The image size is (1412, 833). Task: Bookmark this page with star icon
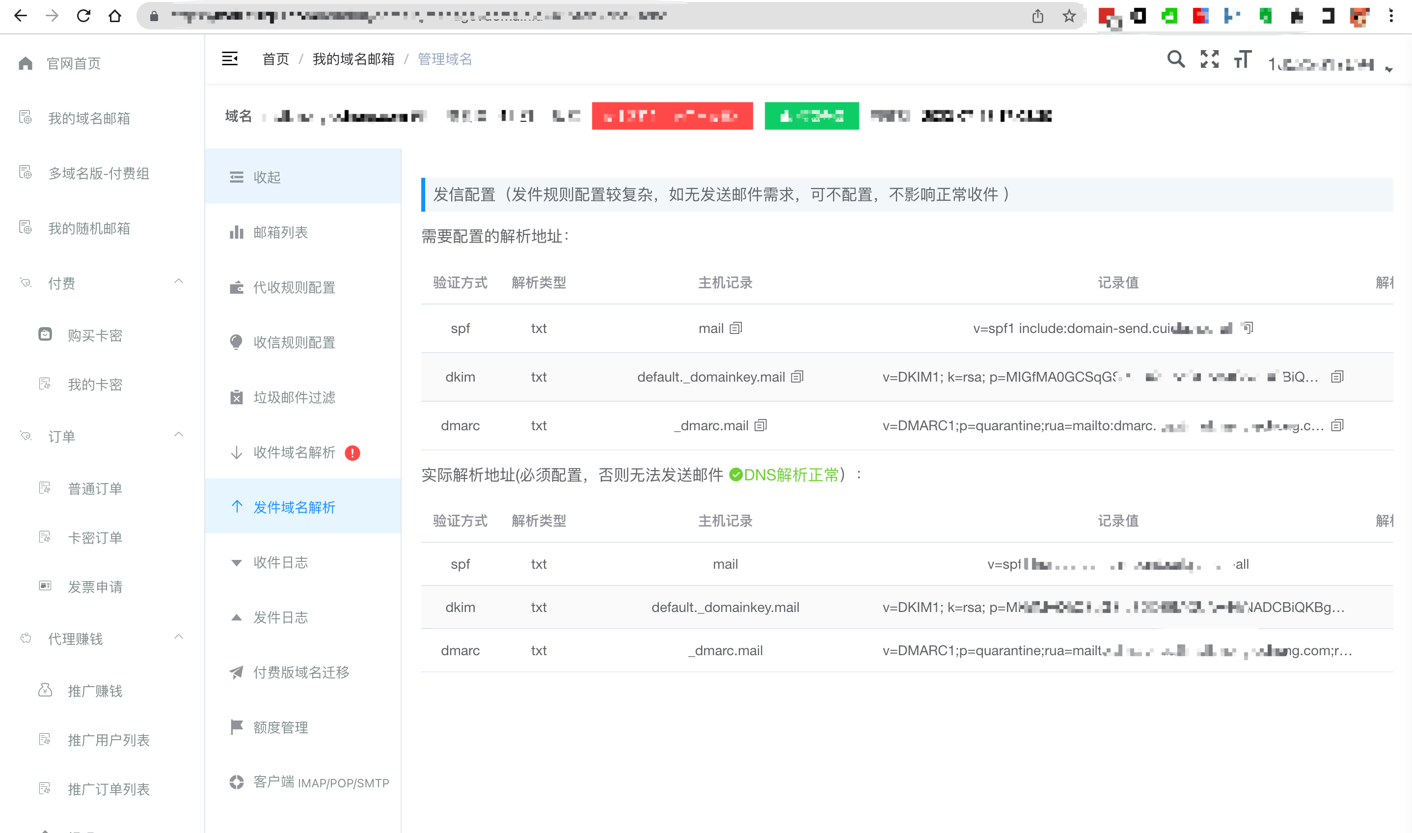[x=1069, y=16]
